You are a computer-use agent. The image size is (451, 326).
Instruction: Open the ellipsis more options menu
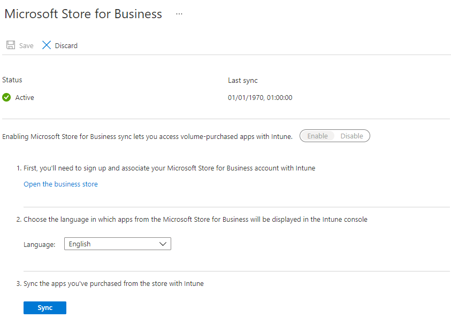179,14
